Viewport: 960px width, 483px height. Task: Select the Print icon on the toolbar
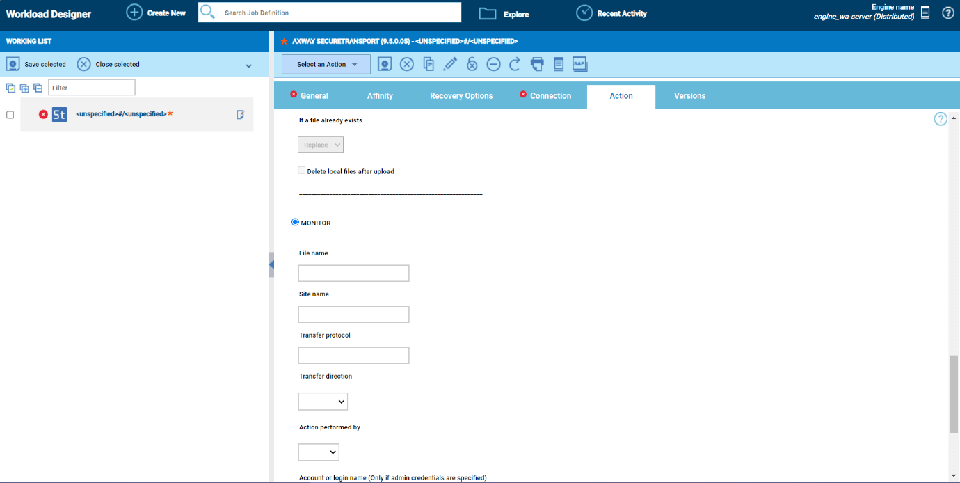click(536, 63)
